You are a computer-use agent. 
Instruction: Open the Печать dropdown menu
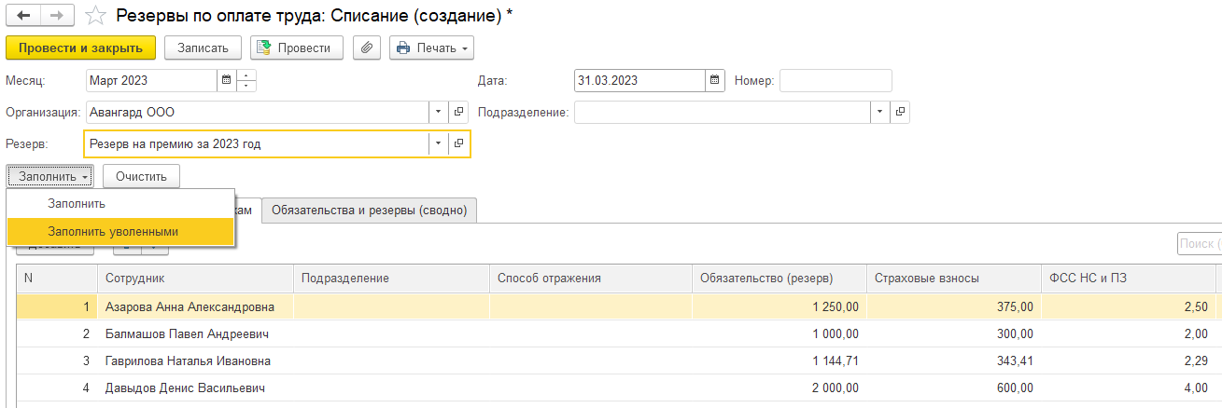(431, 48)
